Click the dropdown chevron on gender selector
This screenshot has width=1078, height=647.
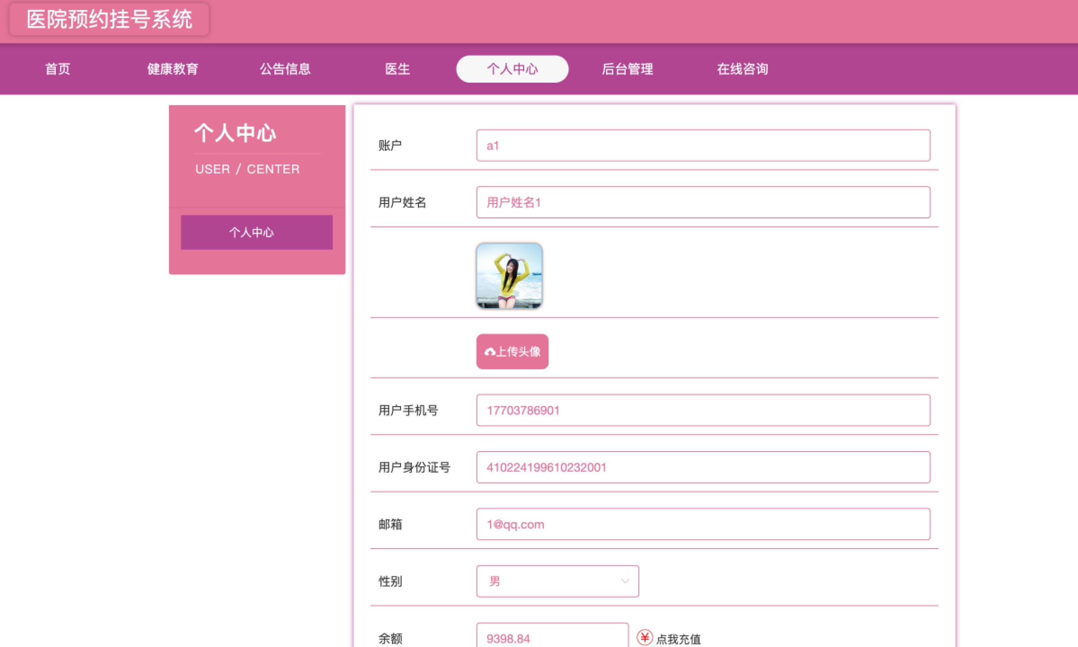(x=624, y=581)
